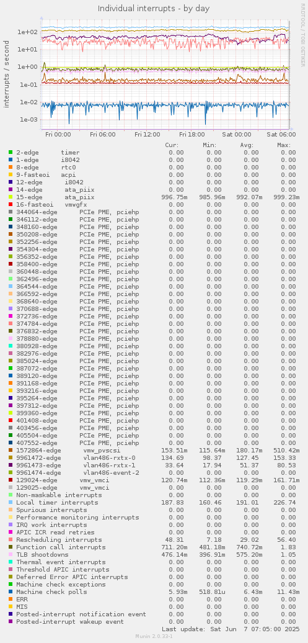Select the TLB shootdowns legend entry
308x643 pixels.
click(42, 554)
